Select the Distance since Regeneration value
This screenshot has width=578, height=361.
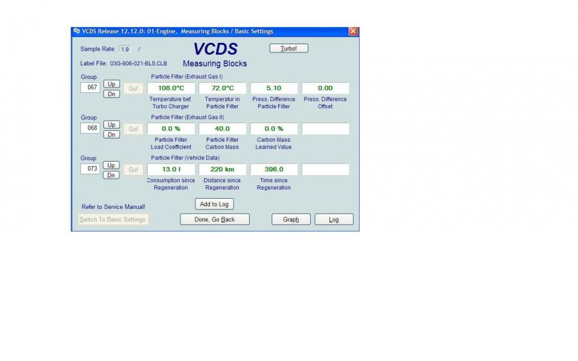222,169
